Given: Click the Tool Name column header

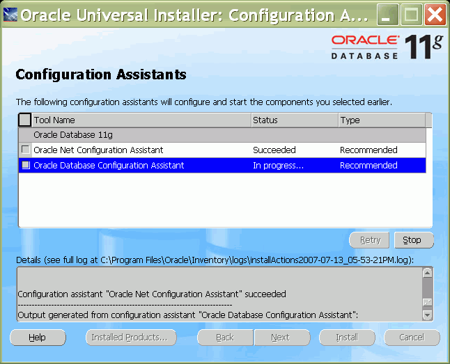Looking at the screenshot, I should coord(139,120).
